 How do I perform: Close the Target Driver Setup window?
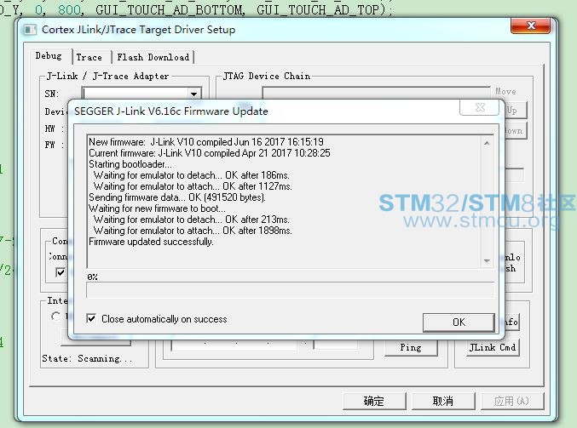point(531,26)
